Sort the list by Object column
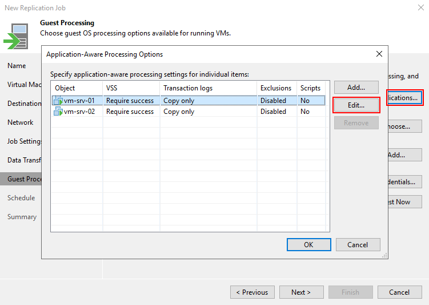The height and width of the screenshot is (305, 429). click(77, 88)
